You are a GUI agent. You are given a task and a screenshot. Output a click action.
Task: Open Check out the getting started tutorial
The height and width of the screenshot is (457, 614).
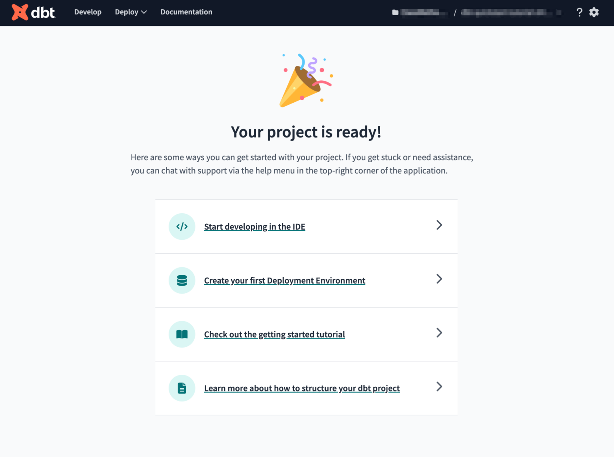274,334
